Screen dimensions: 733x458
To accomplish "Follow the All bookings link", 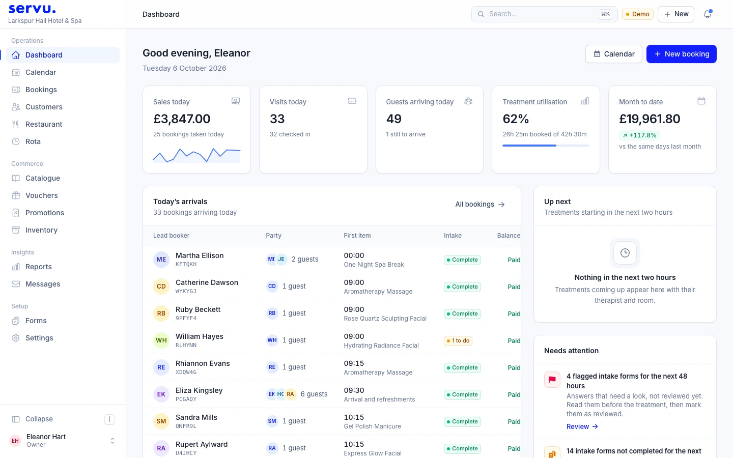I will (x=481, y=205).
